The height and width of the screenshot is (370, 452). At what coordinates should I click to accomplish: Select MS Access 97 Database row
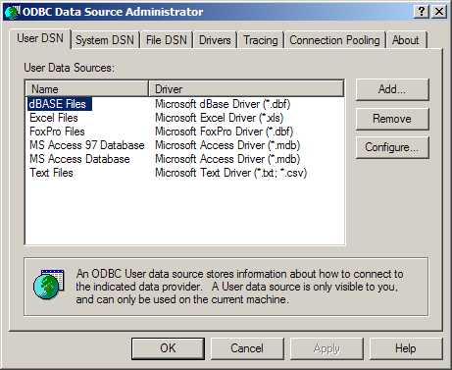(184, 145)
